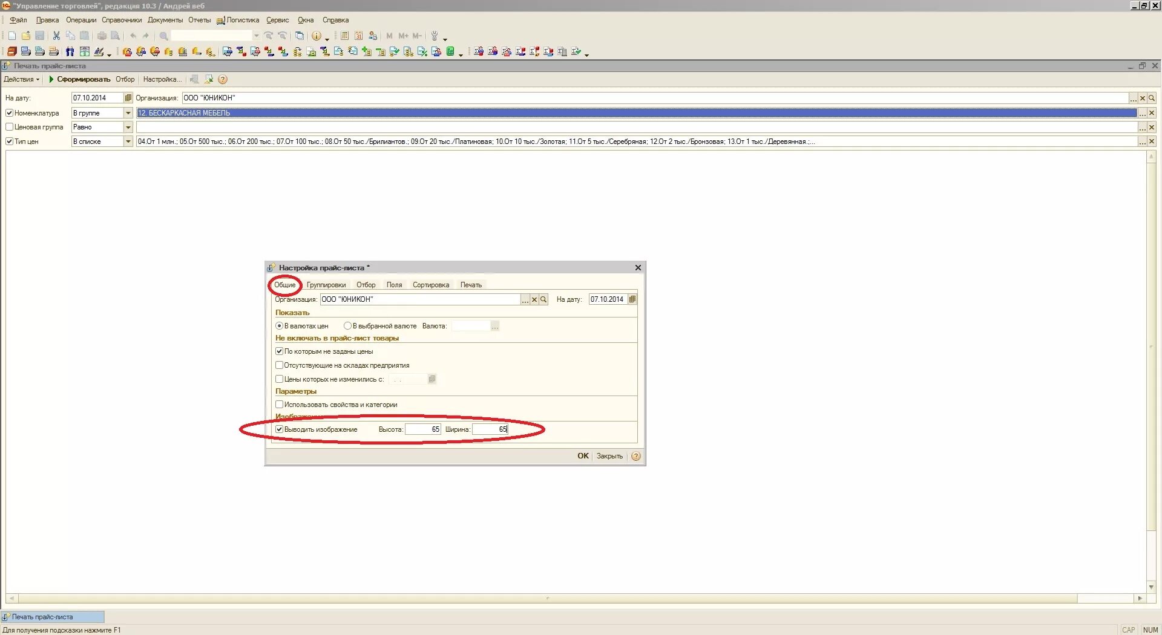
Task: Check 'Цены которых не изменились с'
Action: click(279, 379)
